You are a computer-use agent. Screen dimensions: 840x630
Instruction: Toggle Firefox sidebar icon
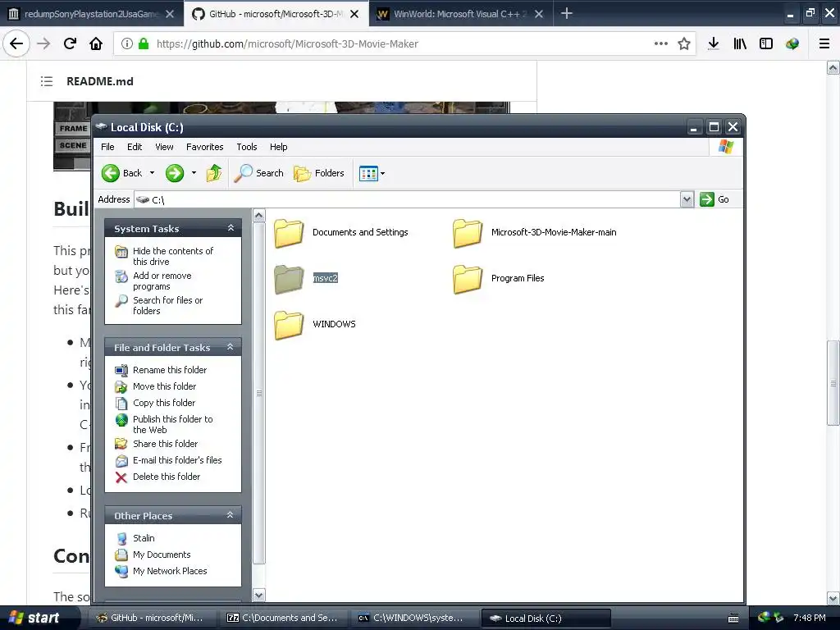tap(766, 44)
